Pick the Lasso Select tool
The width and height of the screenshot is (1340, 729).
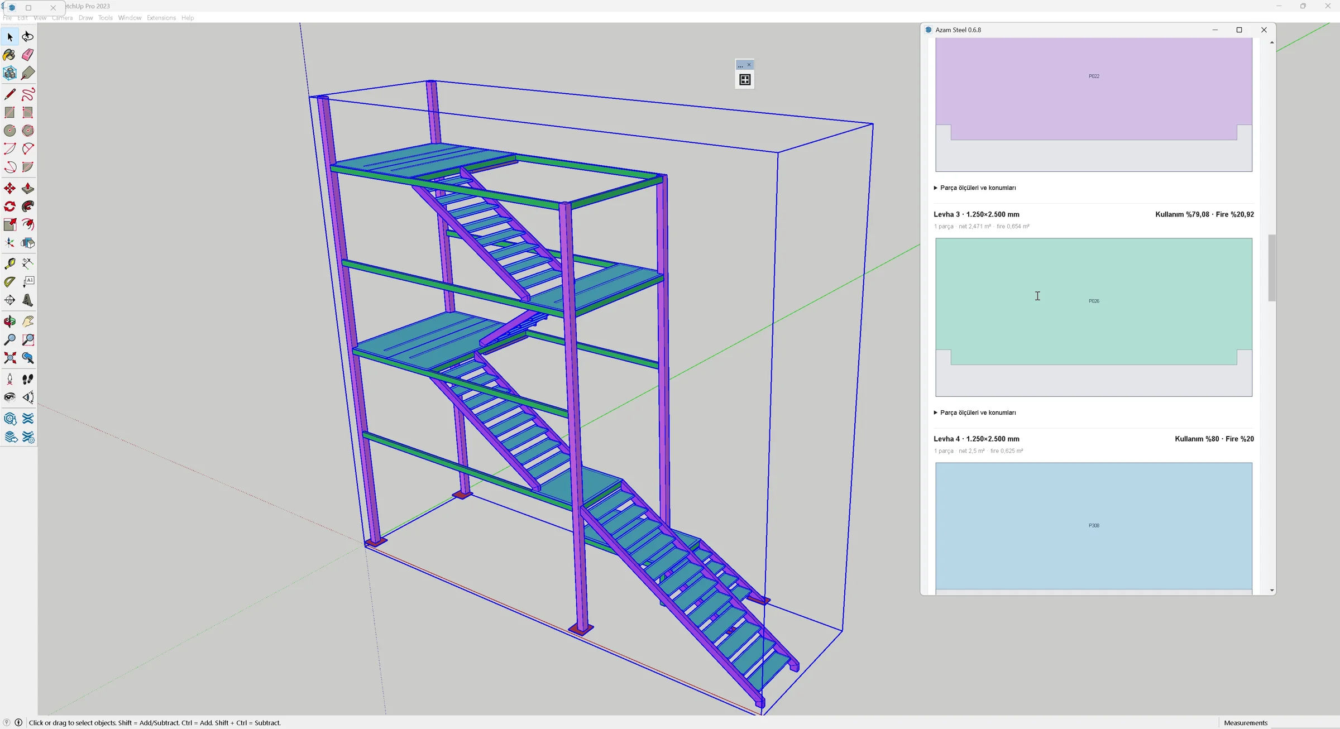click(28, 37)
